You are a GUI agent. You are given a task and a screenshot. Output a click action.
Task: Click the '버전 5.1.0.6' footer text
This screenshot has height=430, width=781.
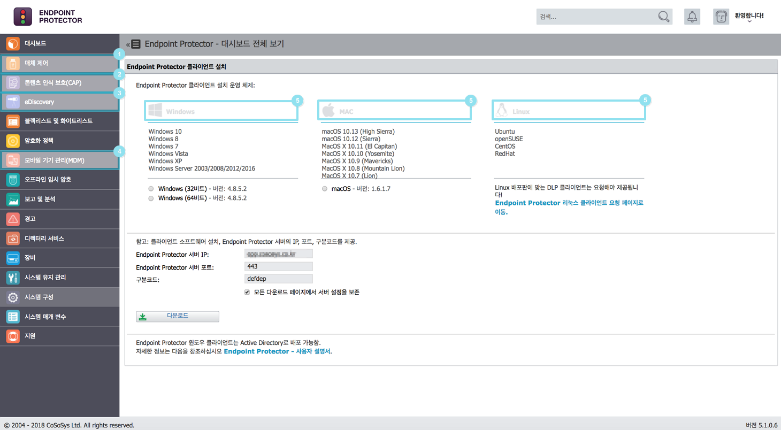point(761,425)
